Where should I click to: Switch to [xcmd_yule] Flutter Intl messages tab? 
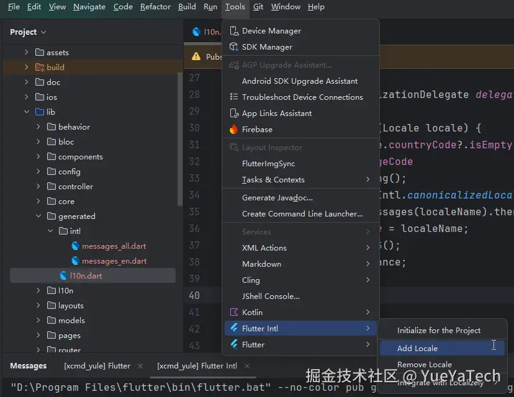point(197,366)
